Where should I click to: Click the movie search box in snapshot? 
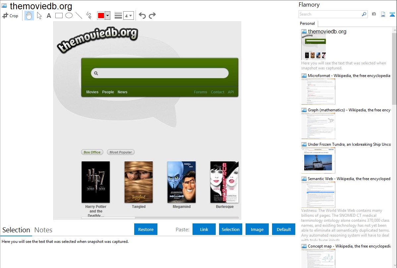point(160,73)
